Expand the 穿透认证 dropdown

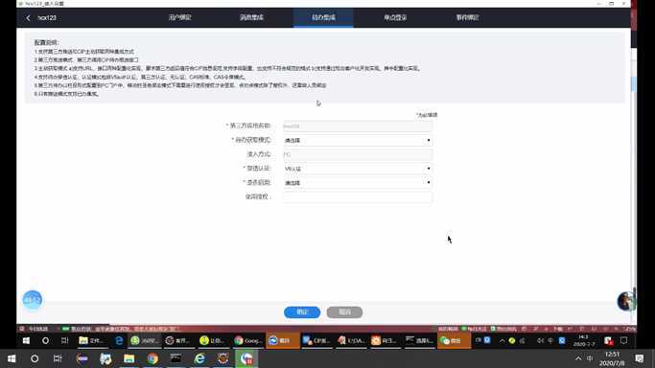click(358, 169)
